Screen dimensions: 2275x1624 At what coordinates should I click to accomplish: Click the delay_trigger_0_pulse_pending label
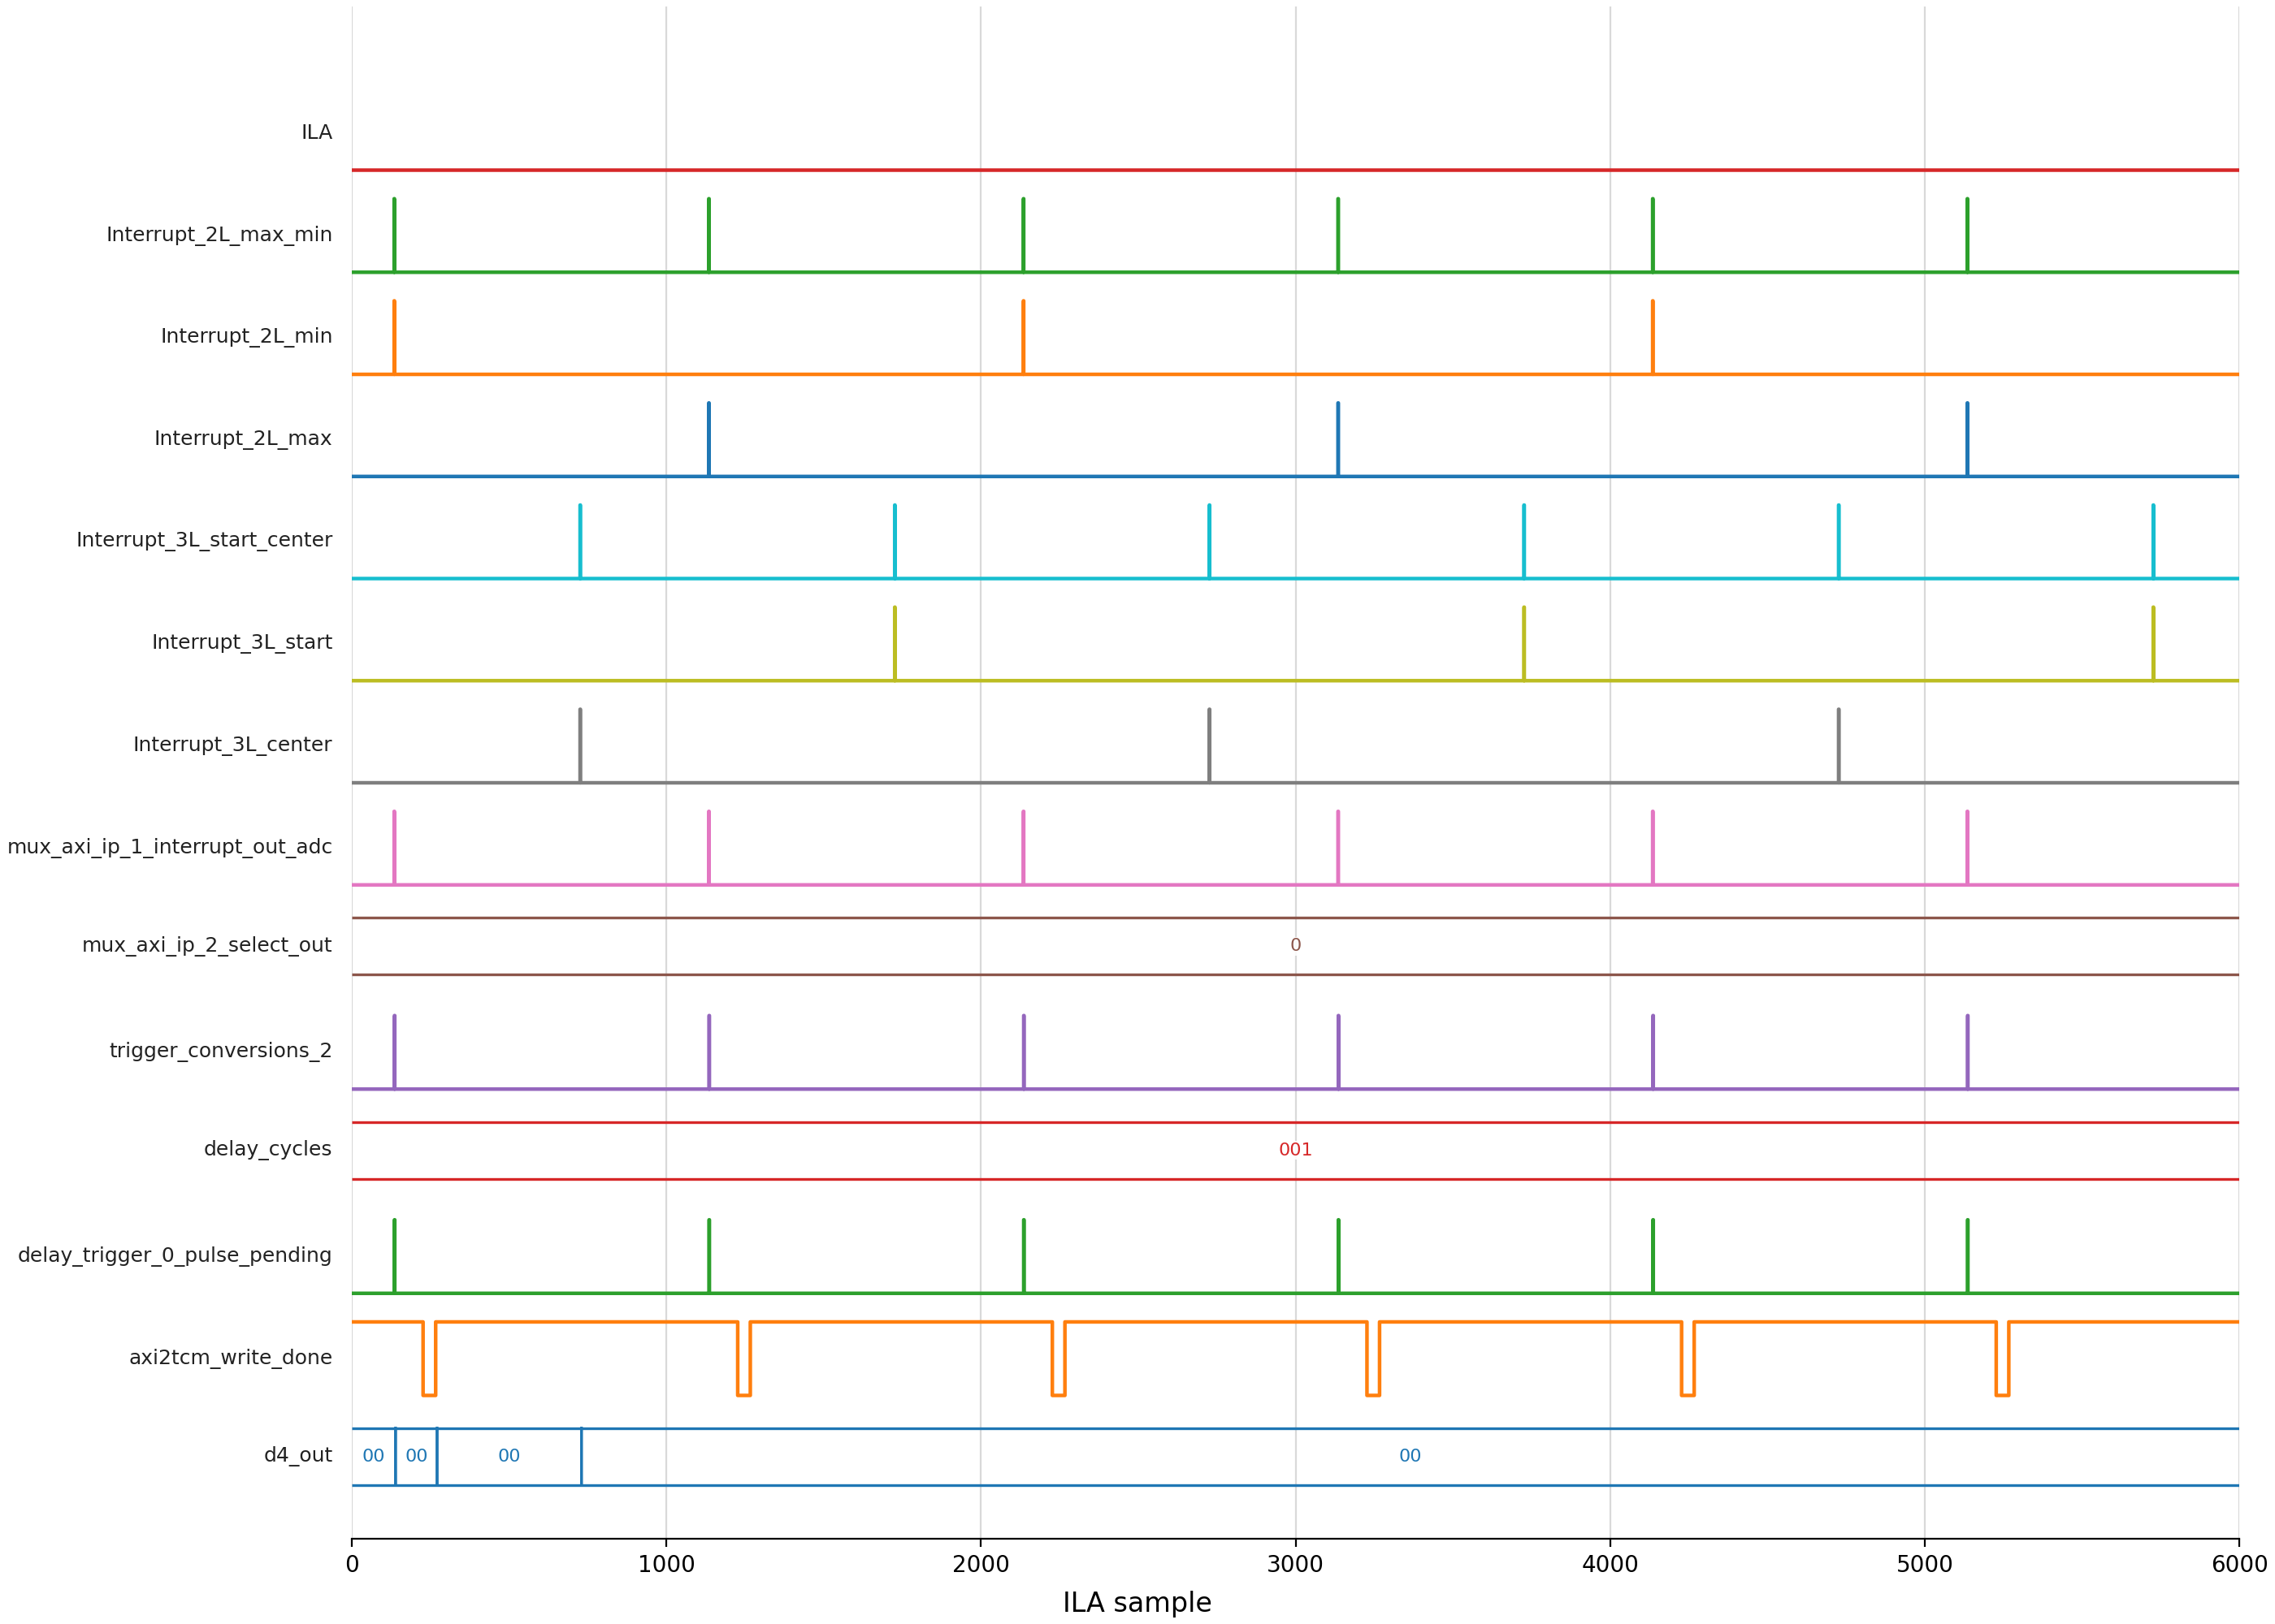point(174,1255)
